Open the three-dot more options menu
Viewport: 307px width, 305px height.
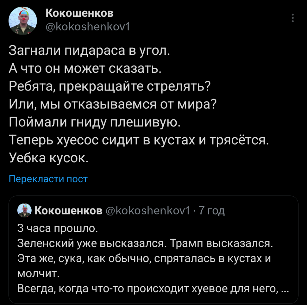[x=293, y=18]
